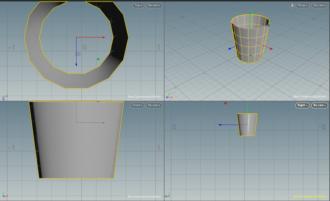Select the blue Z-axis arrow handle in the Top viewport

point(76,65)
